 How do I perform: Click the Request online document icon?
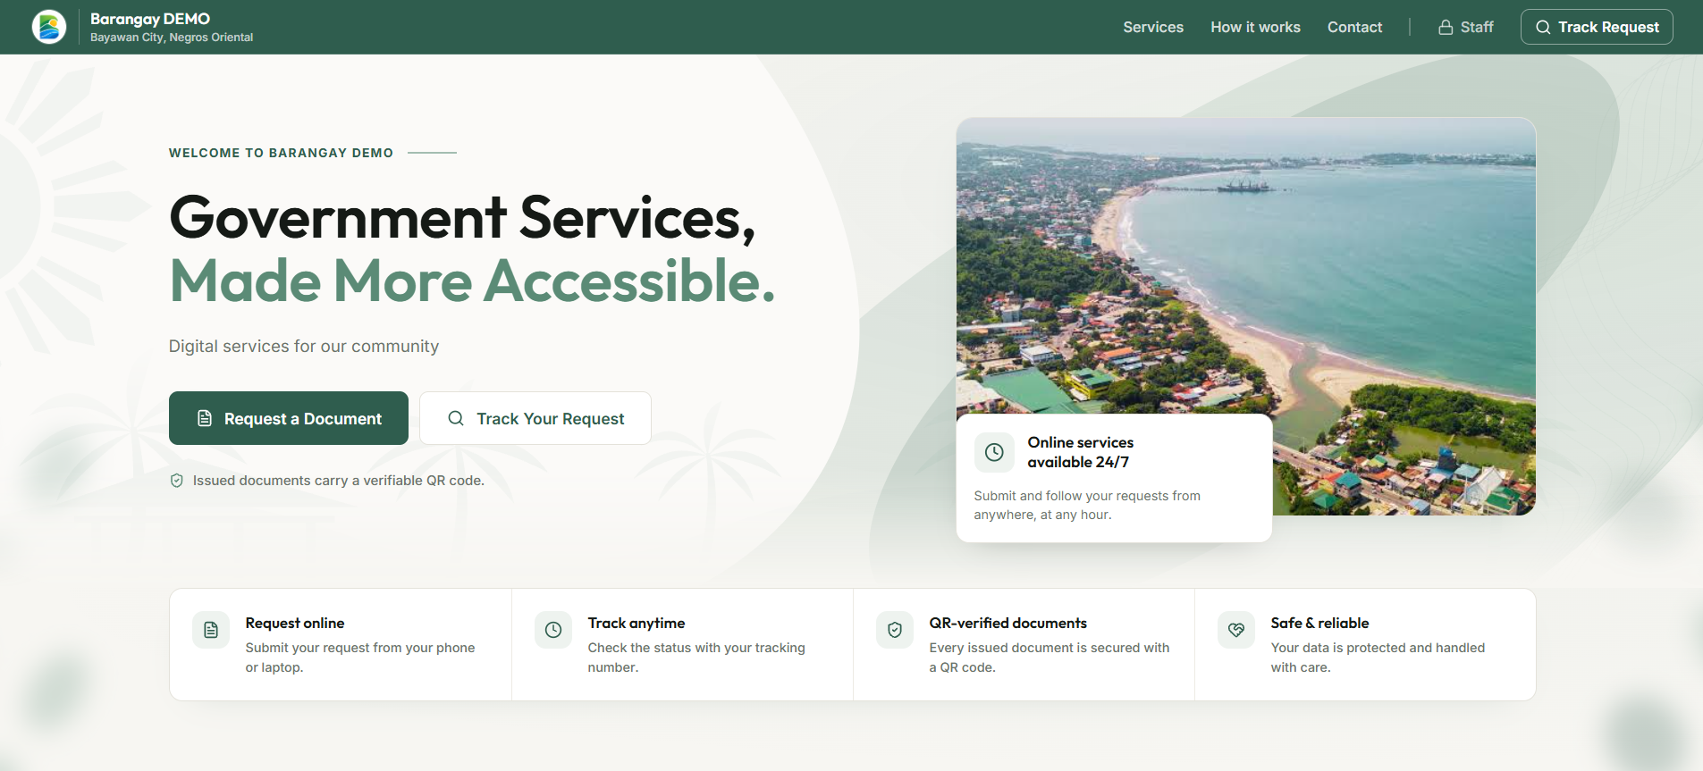[211, 630]
